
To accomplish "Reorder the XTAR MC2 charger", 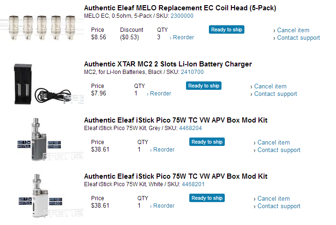I will click(x=160, y=94).
